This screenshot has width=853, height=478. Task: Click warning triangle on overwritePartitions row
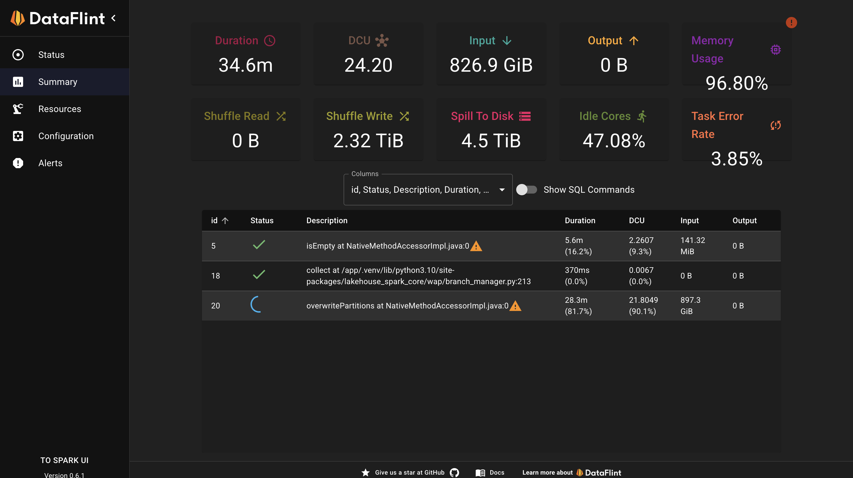515,306
